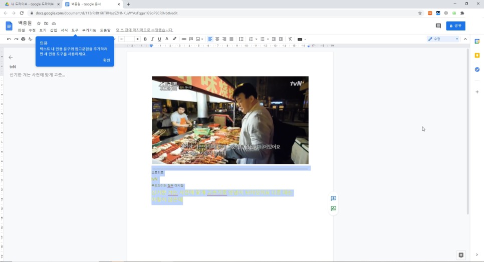Screen dimensions: 484x262
Task: Jump to tvN outline heading
Action: 13,66
